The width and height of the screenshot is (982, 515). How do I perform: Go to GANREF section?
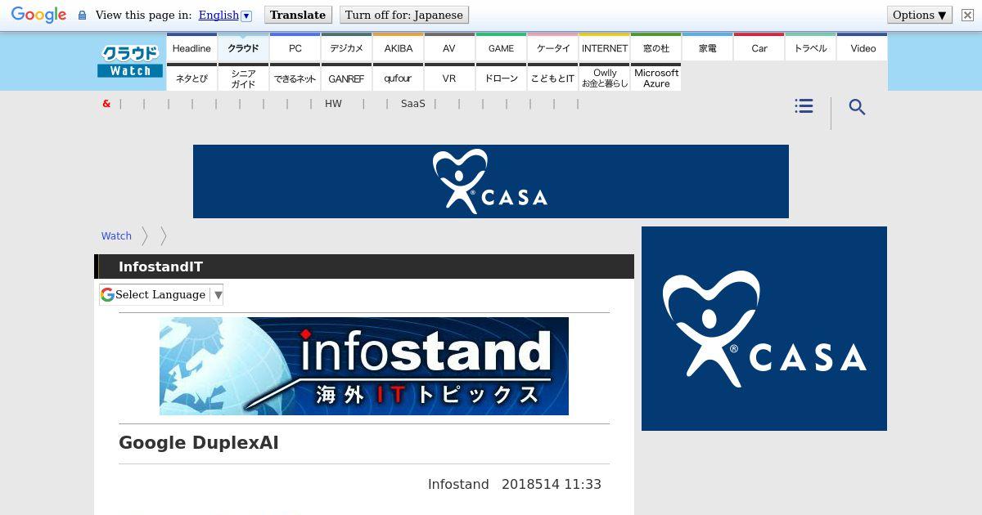point(347,78)
